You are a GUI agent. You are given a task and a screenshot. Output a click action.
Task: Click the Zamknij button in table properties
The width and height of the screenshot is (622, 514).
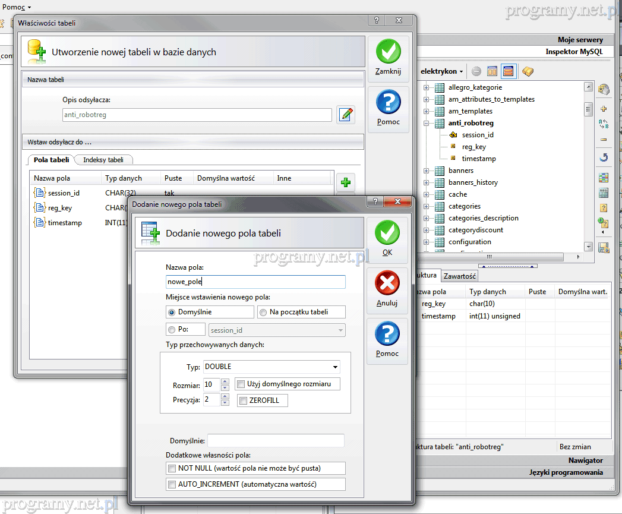tap(388, 58)
